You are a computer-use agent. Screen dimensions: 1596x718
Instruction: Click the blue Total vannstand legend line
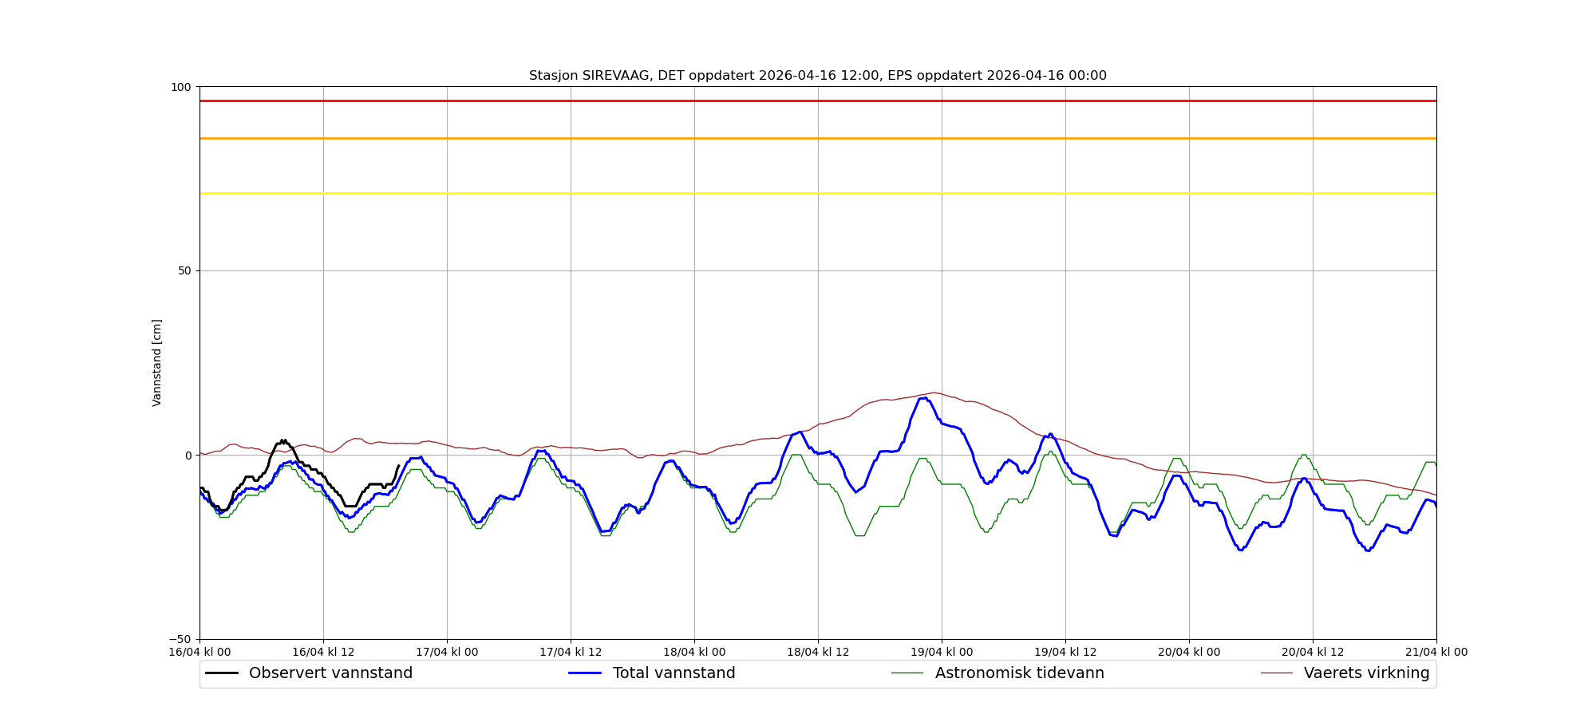585,673
